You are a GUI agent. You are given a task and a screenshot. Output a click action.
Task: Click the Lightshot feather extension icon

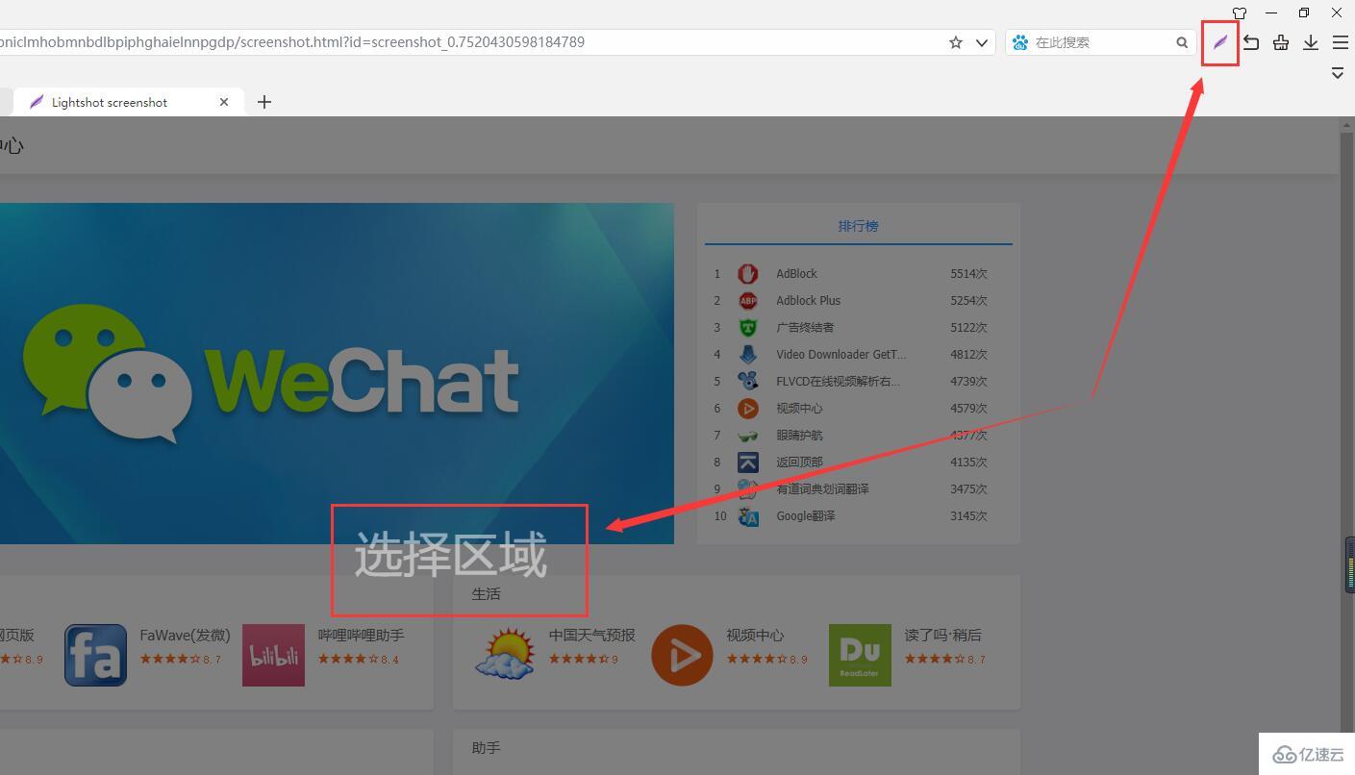coord(1220,42)
